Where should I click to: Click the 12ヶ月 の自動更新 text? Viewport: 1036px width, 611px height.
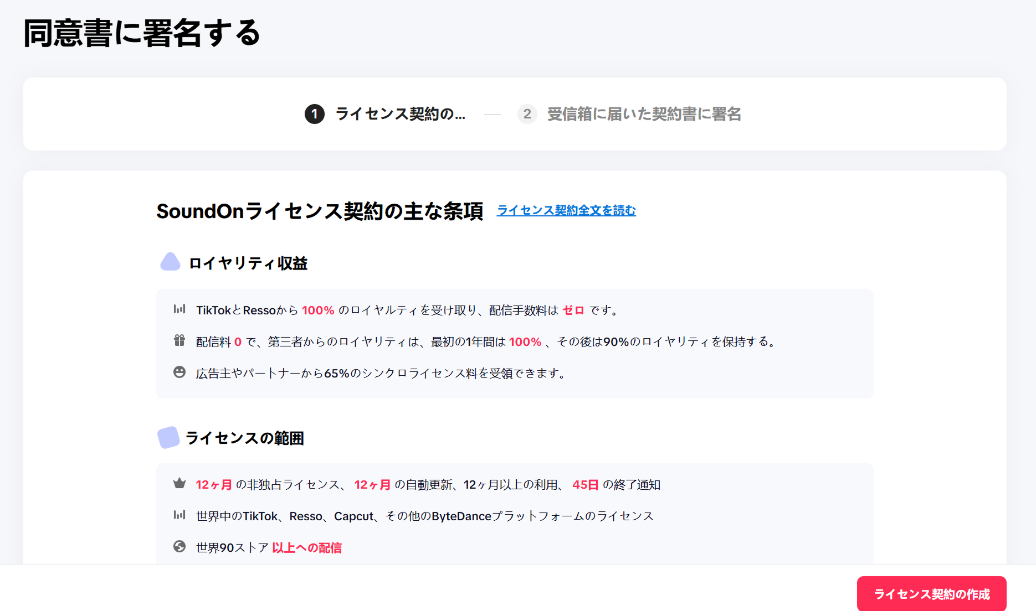[404, 485]
